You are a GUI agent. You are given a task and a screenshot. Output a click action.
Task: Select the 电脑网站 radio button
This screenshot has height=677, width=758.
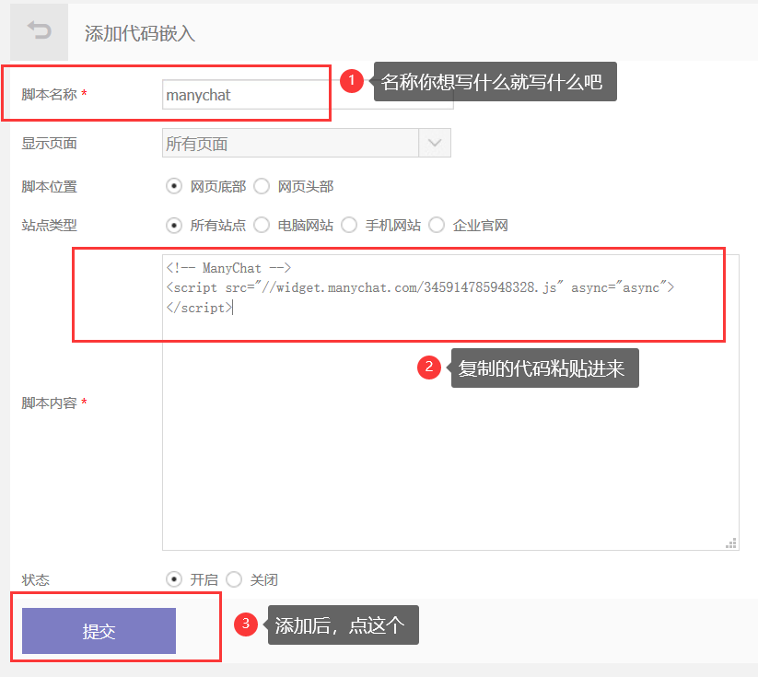[262, 226]
